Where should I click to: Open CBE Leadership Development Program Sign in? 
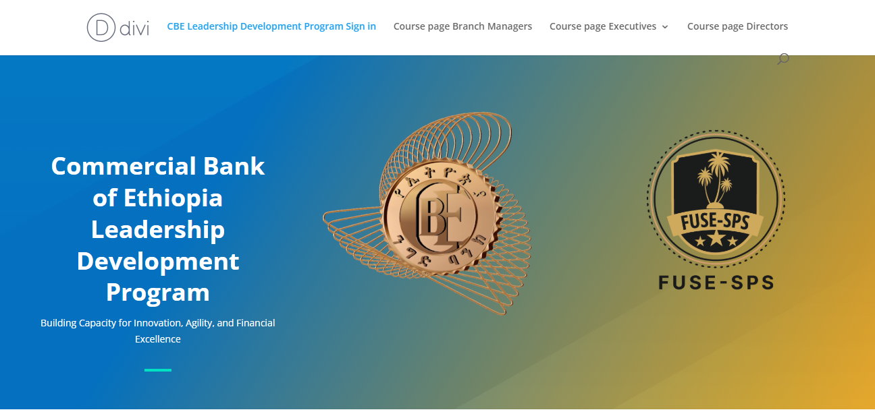point(271,26)
